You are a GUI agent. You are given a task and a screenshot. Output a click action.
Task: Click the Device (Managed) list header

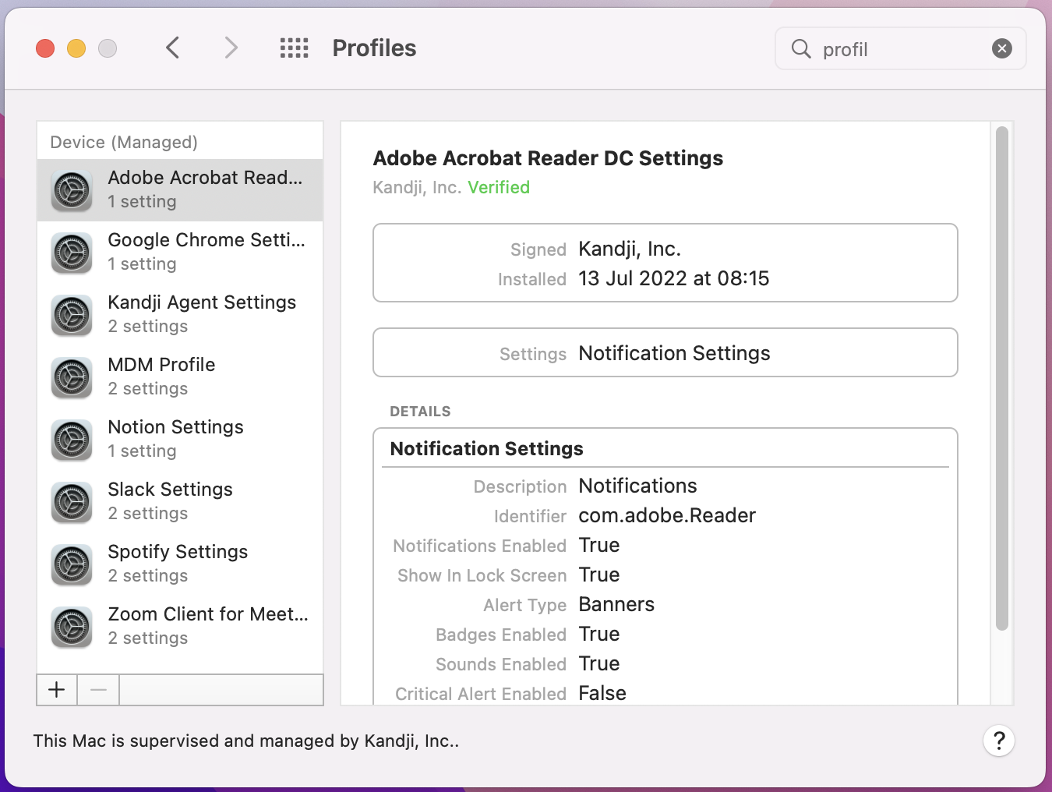pos(124,142)
